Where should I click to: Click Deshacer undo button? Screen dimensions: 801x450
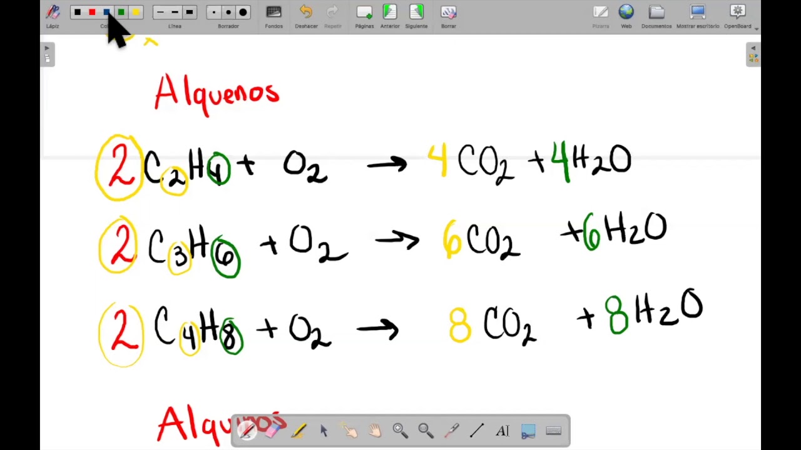pos(306,16)
